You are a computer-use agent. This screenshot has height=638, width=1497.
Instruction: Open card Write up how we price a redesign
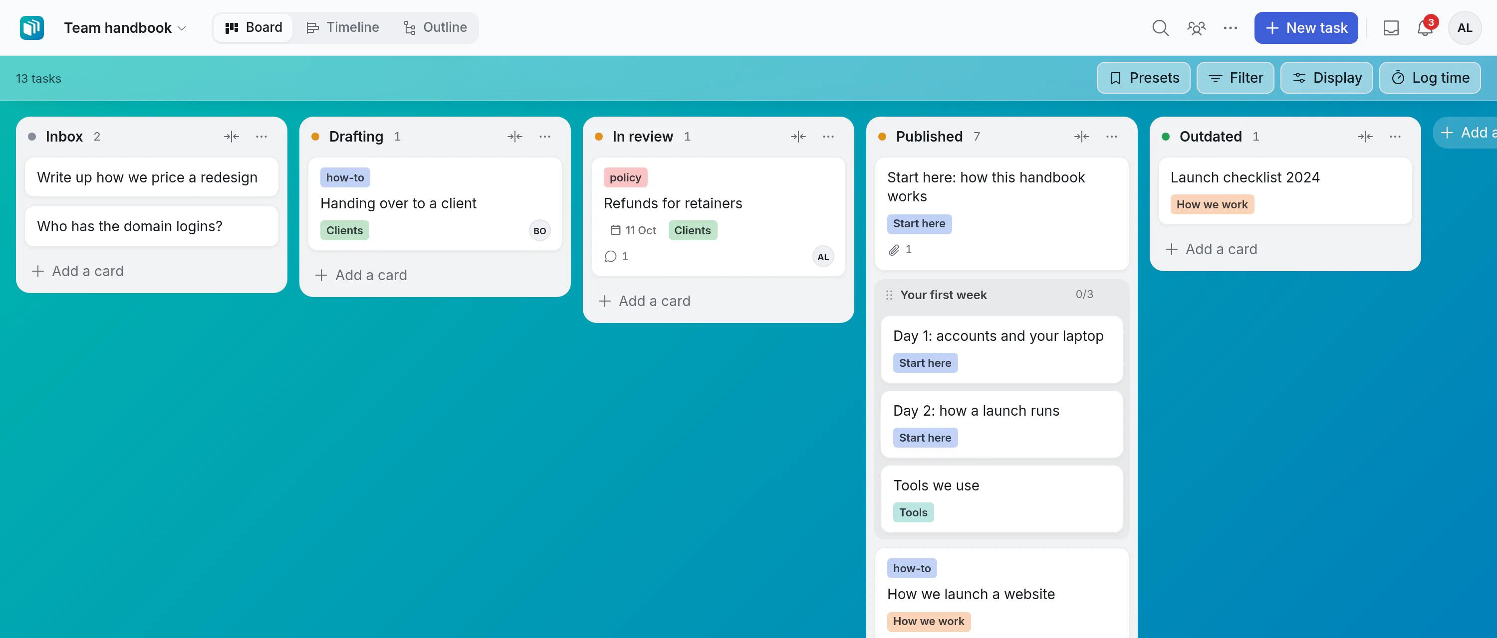[x=151, y=177]
